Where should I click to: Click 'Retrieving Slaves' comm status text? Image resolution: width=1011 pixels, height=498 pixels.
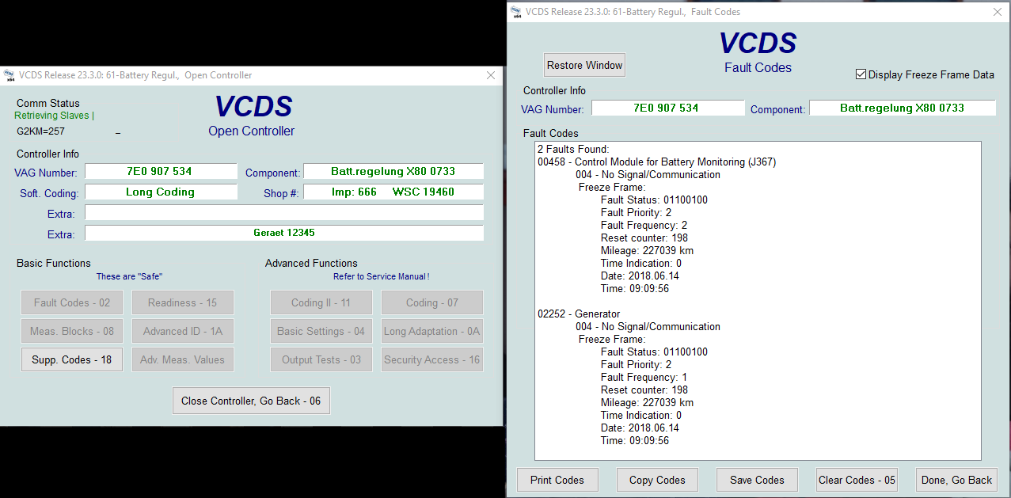coord(54,116)
